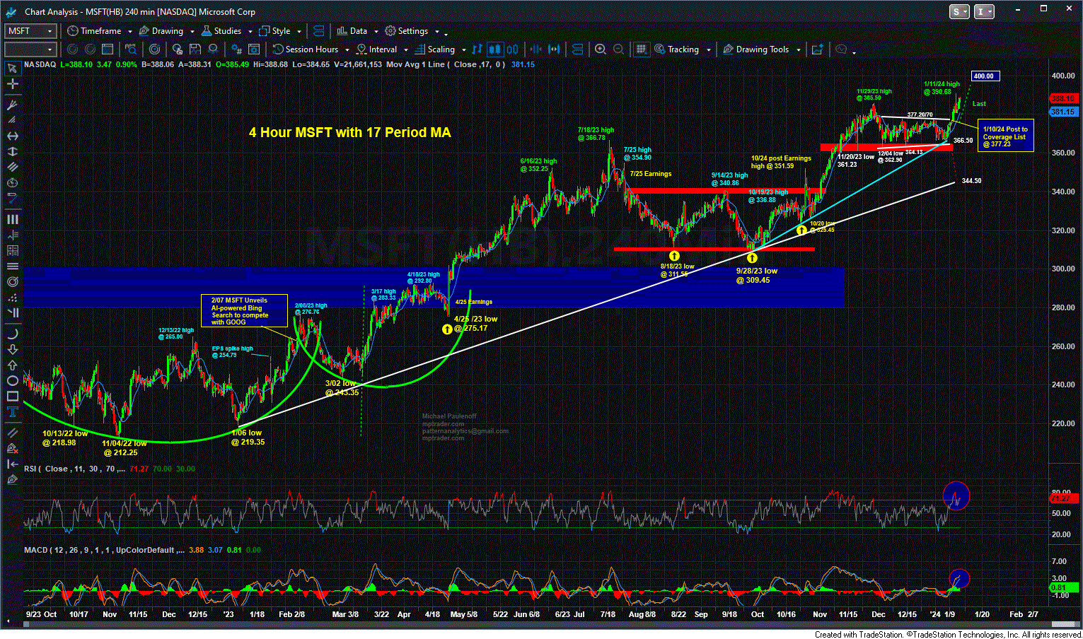Toggle OHLC bar chart style

(x=477, y=49)
